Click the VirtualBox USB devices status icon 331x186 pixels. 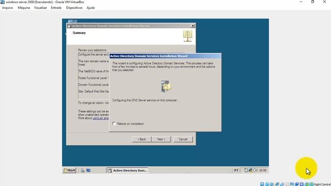point(282,184)
